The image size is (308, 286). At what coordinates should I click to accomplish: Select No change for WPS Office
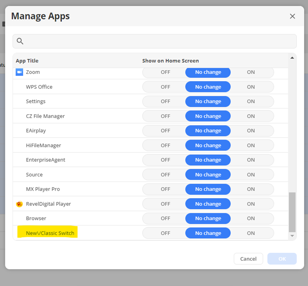click(208, 87)
